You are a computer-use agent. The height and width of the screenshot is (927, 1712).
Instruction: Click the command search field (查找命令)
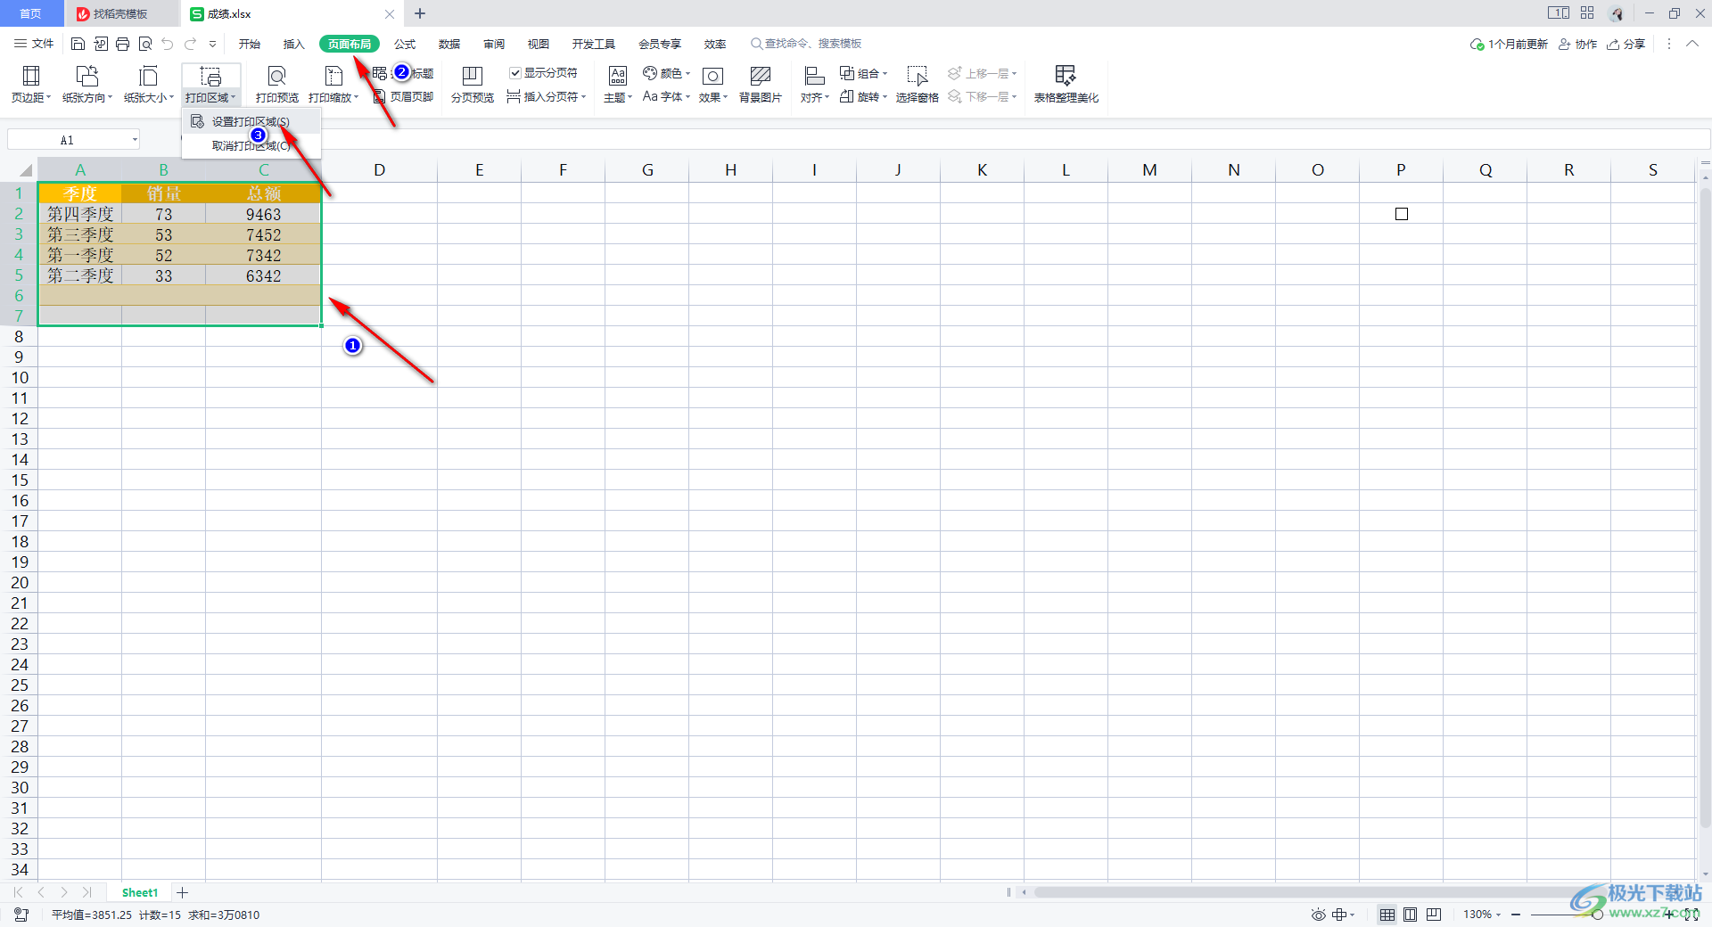point(807,44)
